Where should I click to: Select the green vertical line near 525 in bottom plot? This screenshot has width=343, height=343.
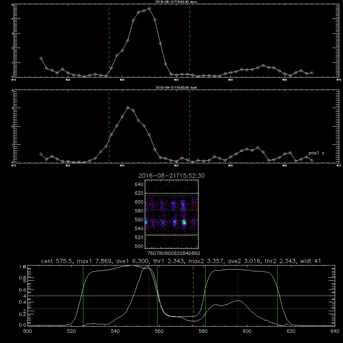click(x=83, y=295)
